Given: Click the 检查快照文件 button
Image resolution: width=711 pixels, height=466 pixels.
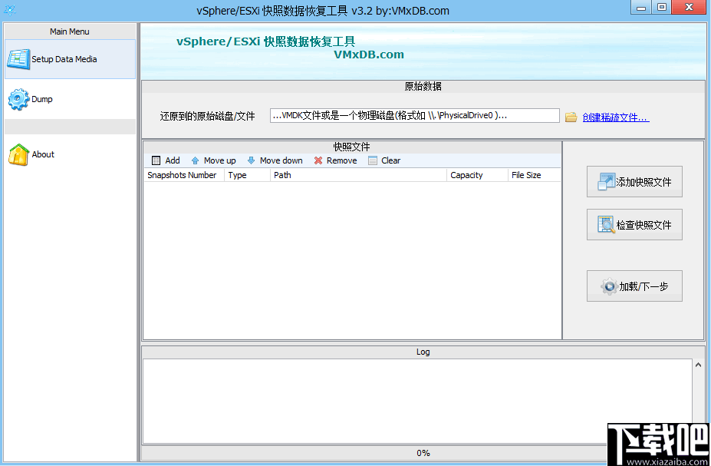Looking at the screenshot, I should (634, 224).
